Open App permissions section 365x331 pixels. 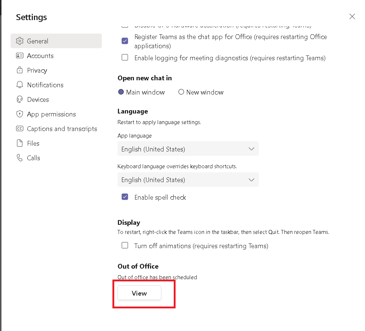[56, 114]
